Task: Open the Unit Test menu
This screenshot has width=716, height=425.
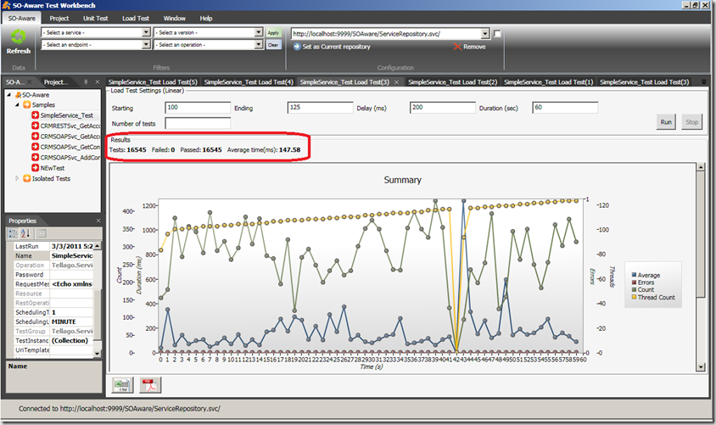Action: click(x=95, y=19)
